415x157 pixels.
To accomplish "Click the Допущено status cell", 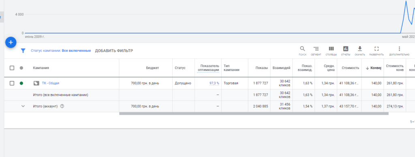I will click(183, 83).
